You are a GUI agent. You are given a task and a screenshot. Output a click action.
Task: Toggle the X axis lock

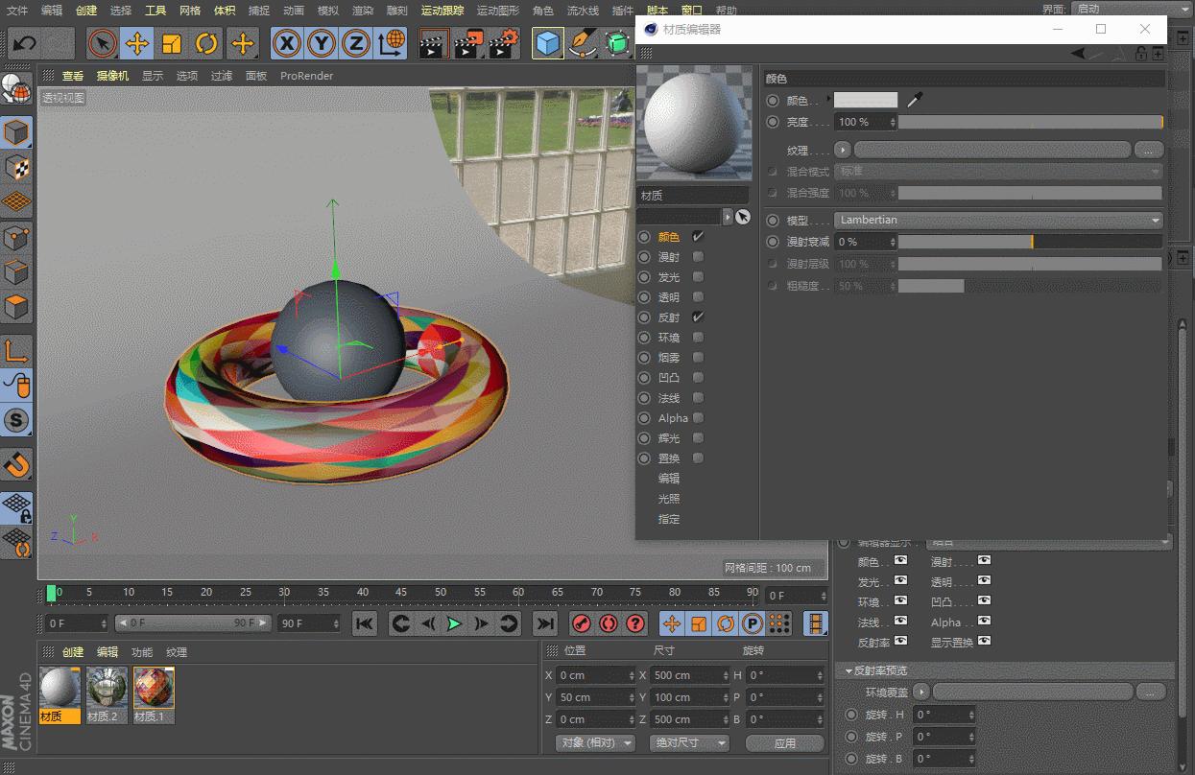pos(286,43)
